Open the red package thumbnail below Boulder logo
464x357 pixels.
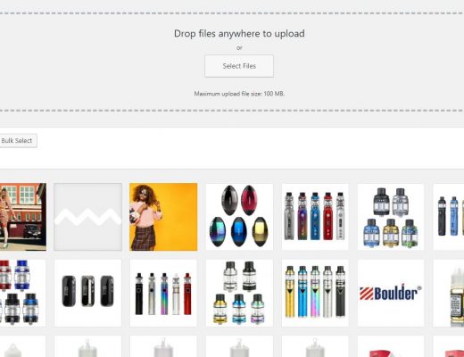click(391, 346)
